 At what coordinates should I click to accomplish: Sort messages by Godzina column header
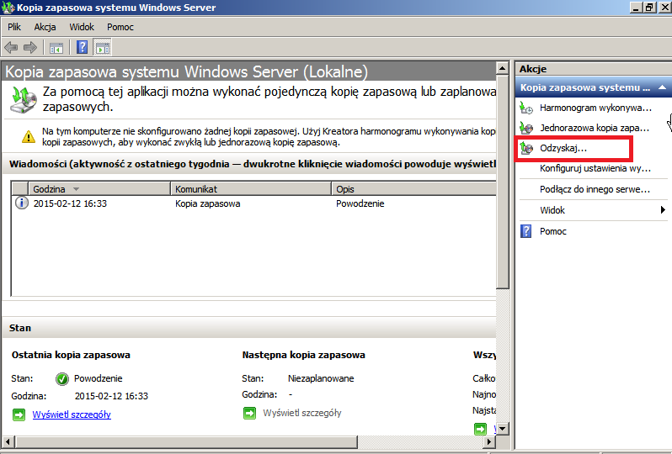click(99, 189)
